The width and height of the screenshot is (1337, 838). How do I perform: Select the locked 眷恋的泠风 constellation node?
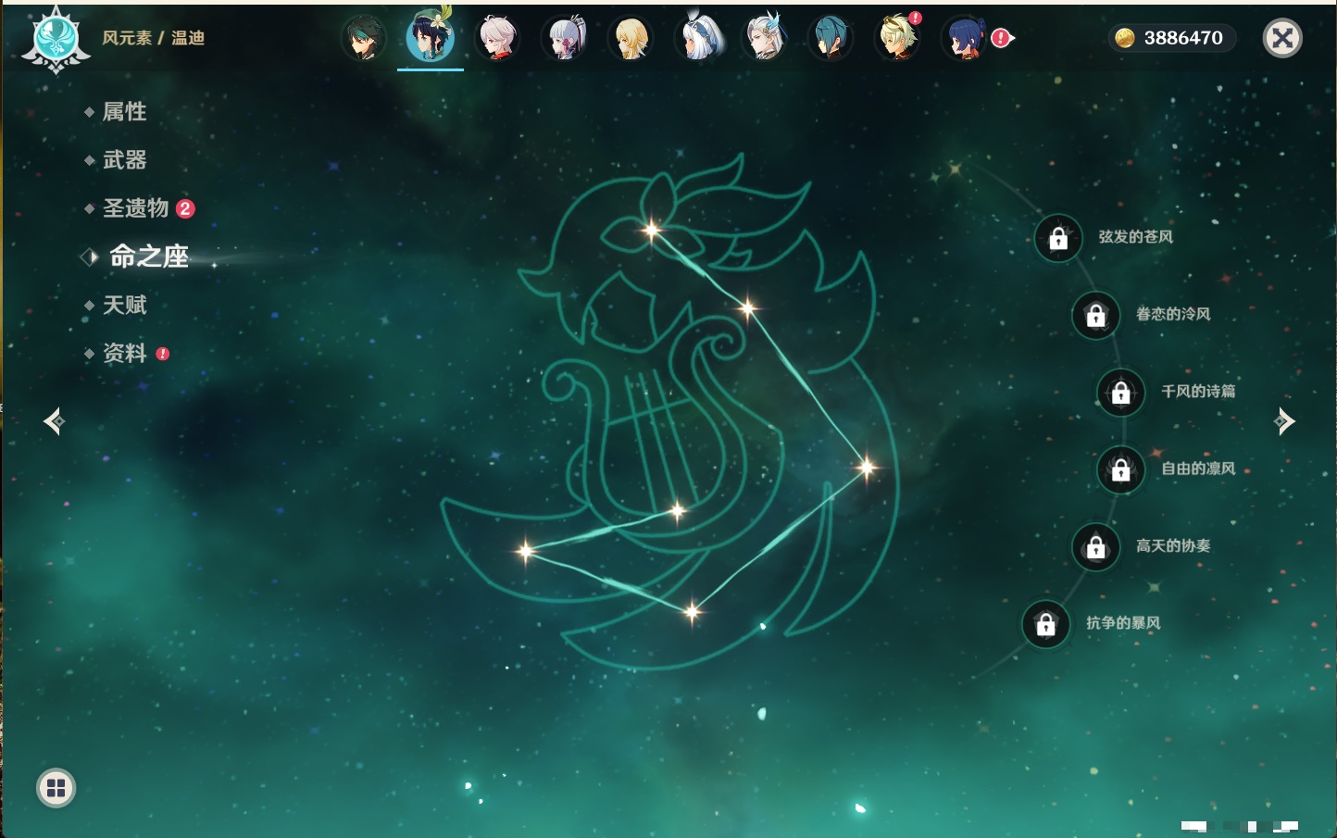(x=1095, y=316)
